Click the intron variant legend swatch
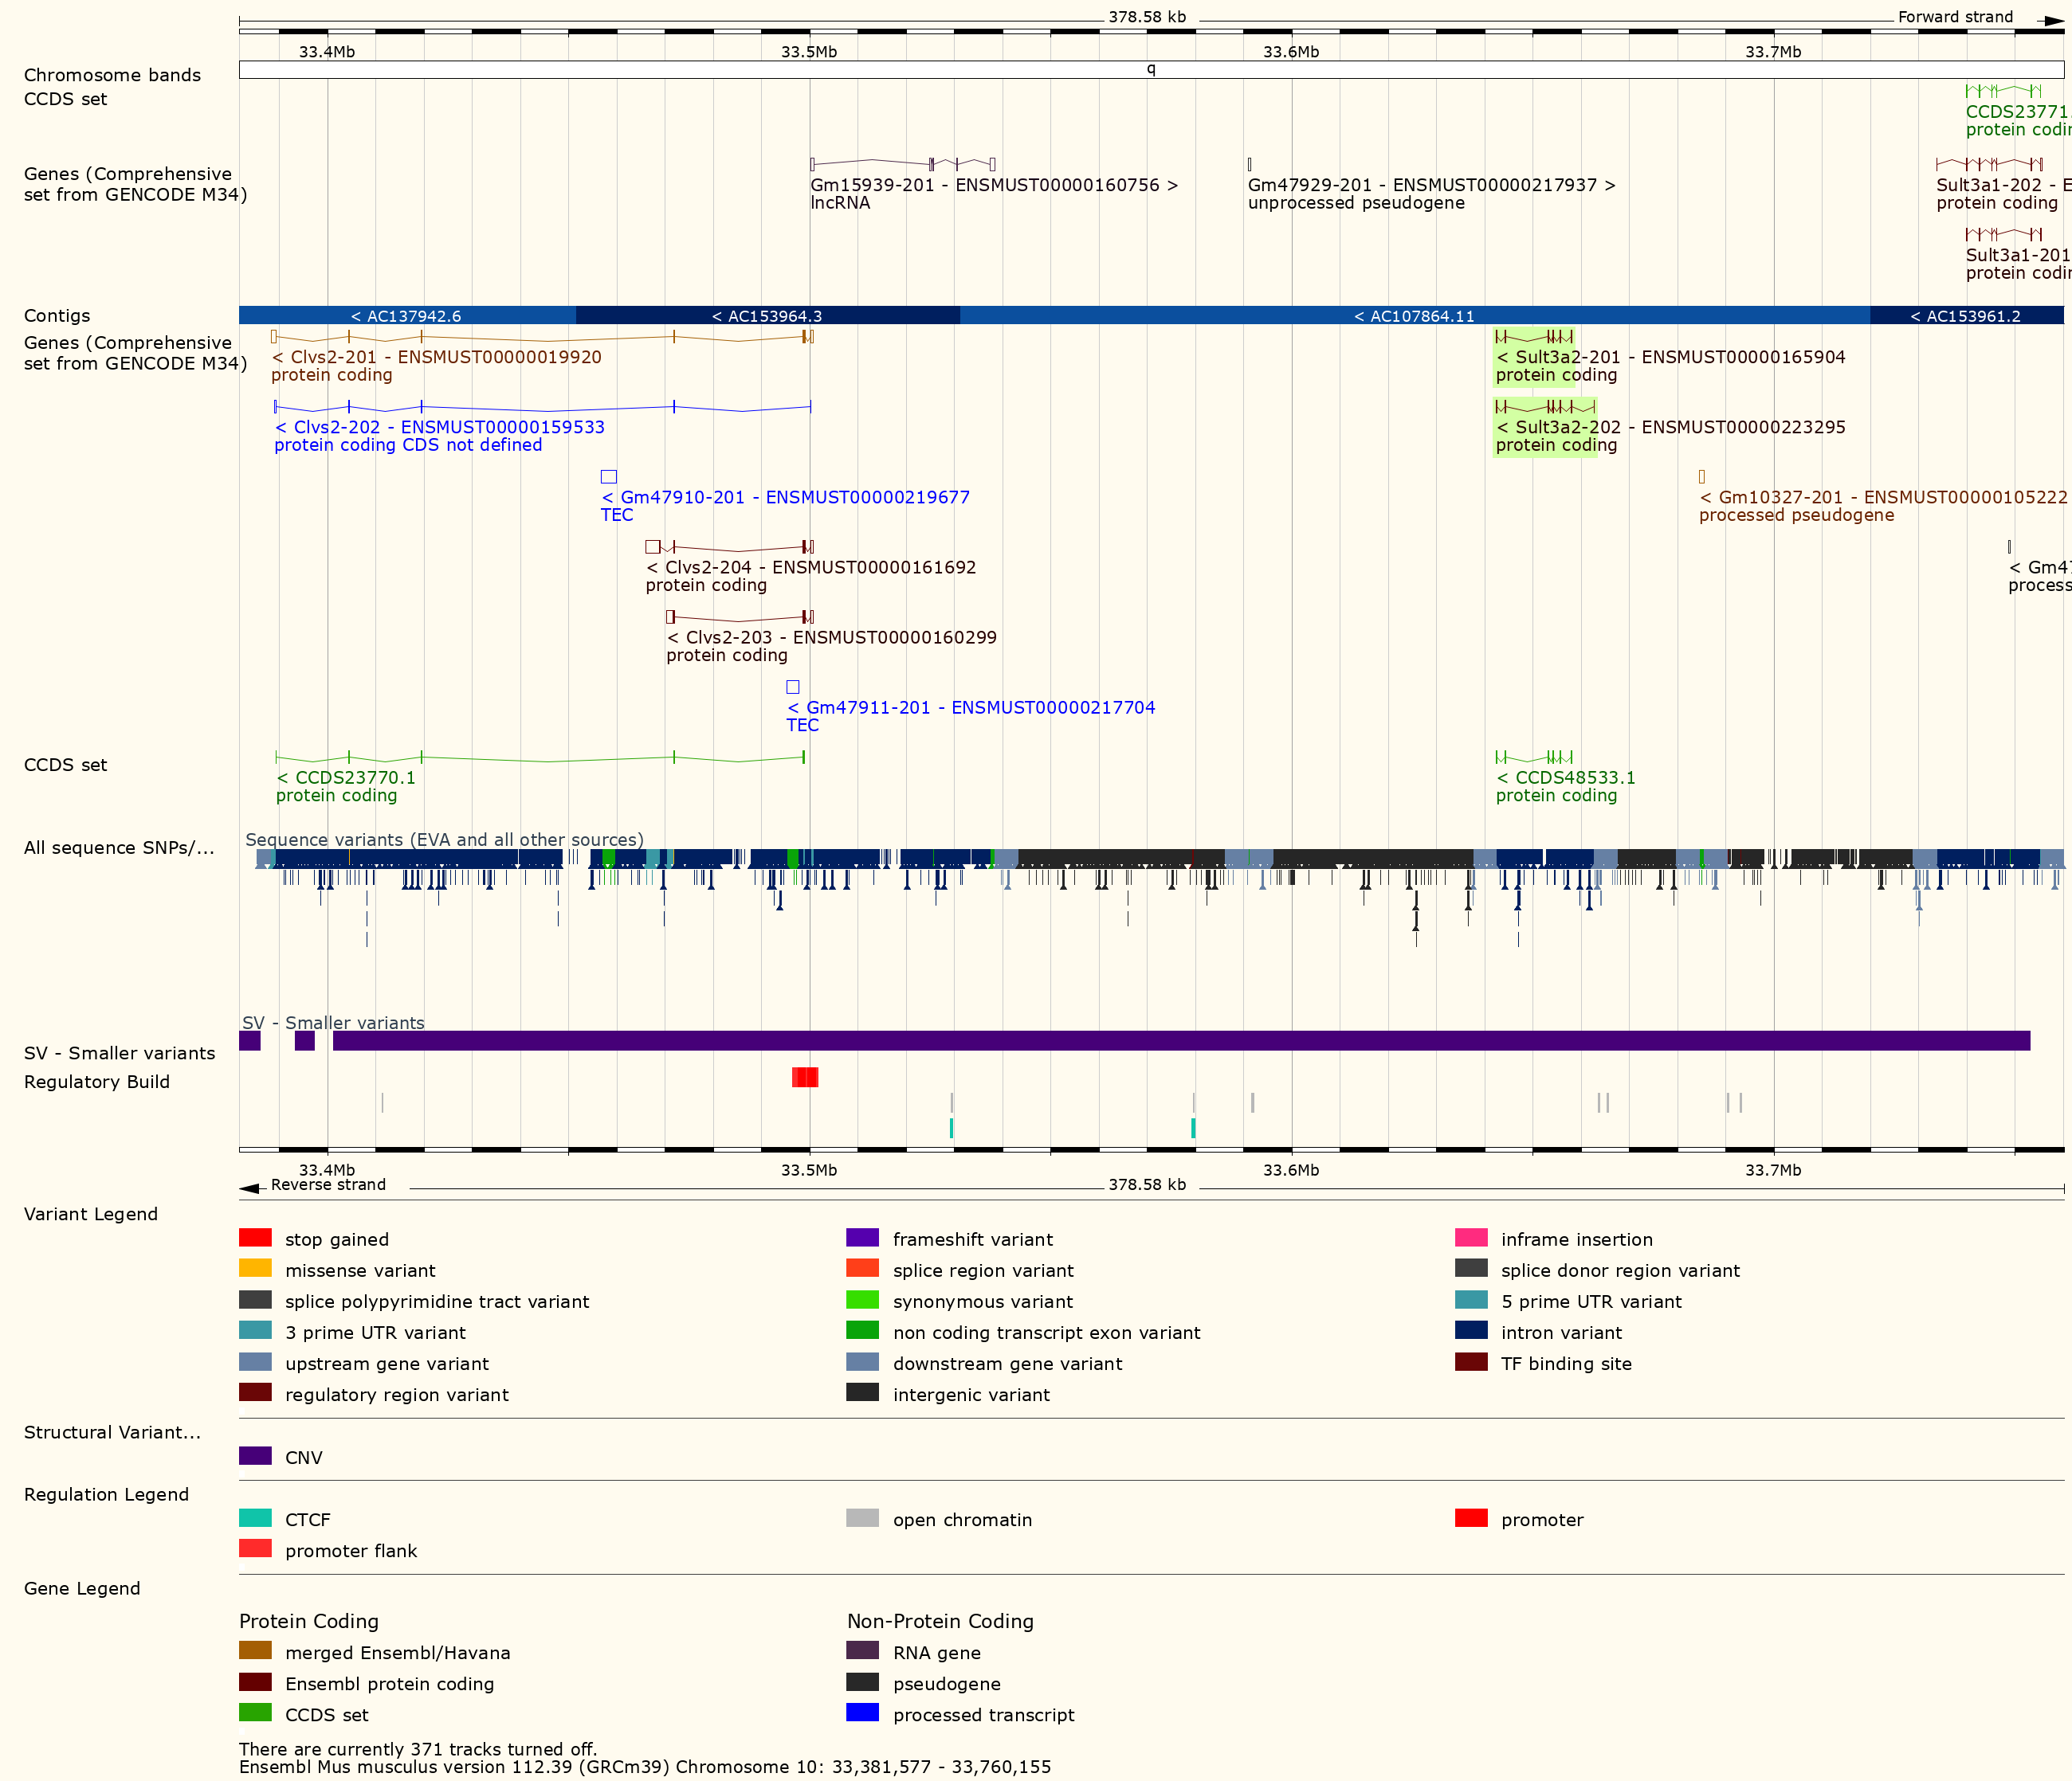Screen dimensions: 2072x1781 point(1472,1331)
